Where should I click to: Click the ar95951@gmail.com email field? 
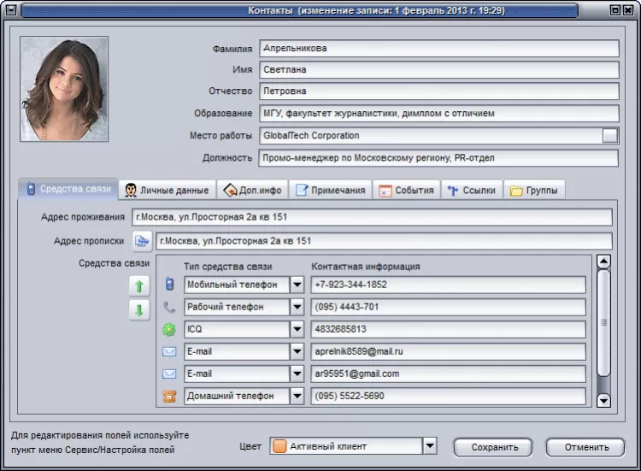448,374
